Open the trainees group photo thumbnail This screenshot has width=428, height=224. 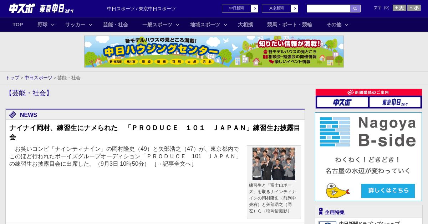[274, 164]
